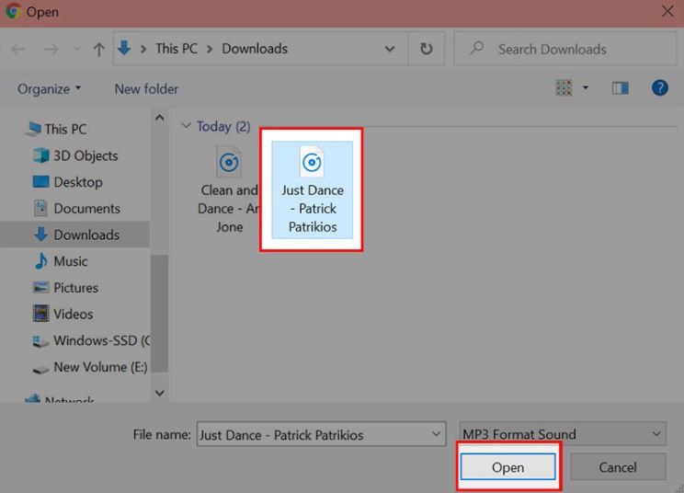Go up one folder level
The height and width of the screenshot is (493, 684).
[x=99, y=50]
